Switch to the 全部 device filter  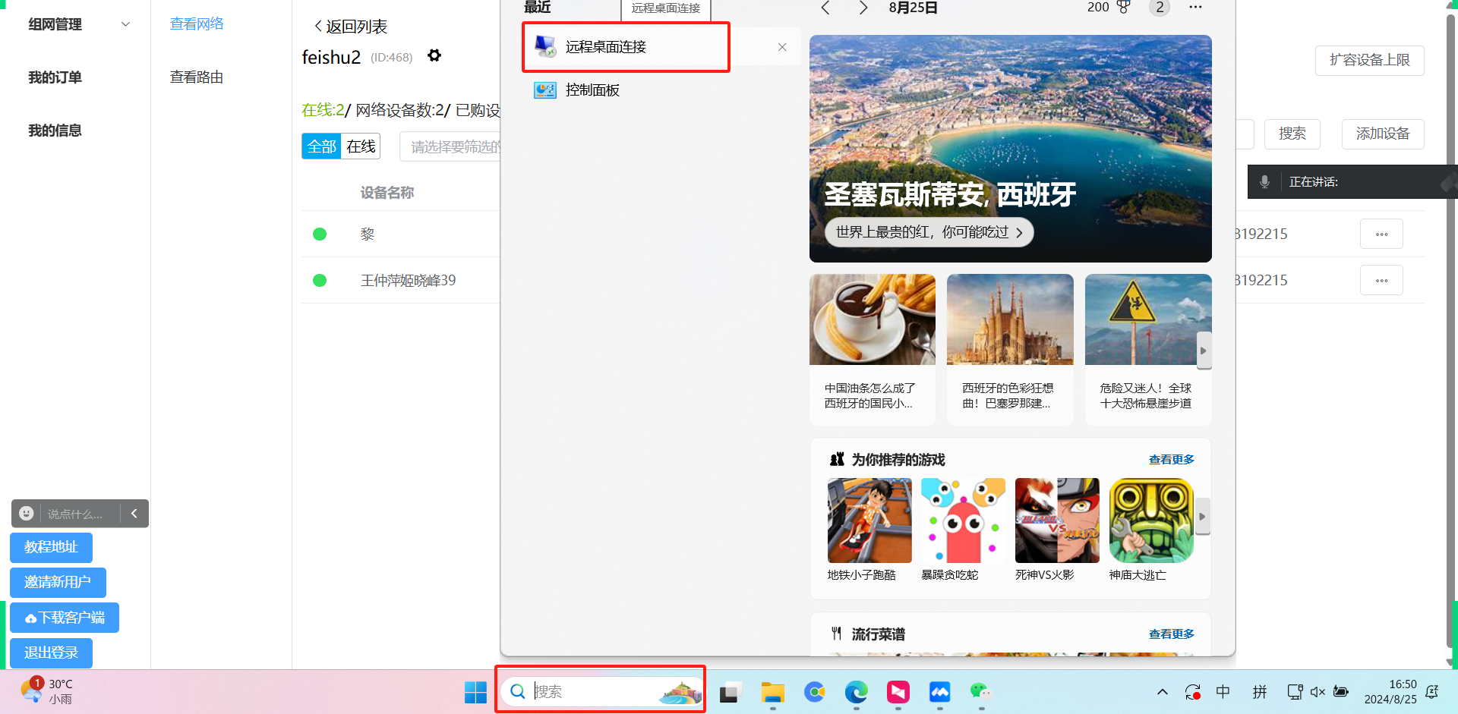[321, 146]
